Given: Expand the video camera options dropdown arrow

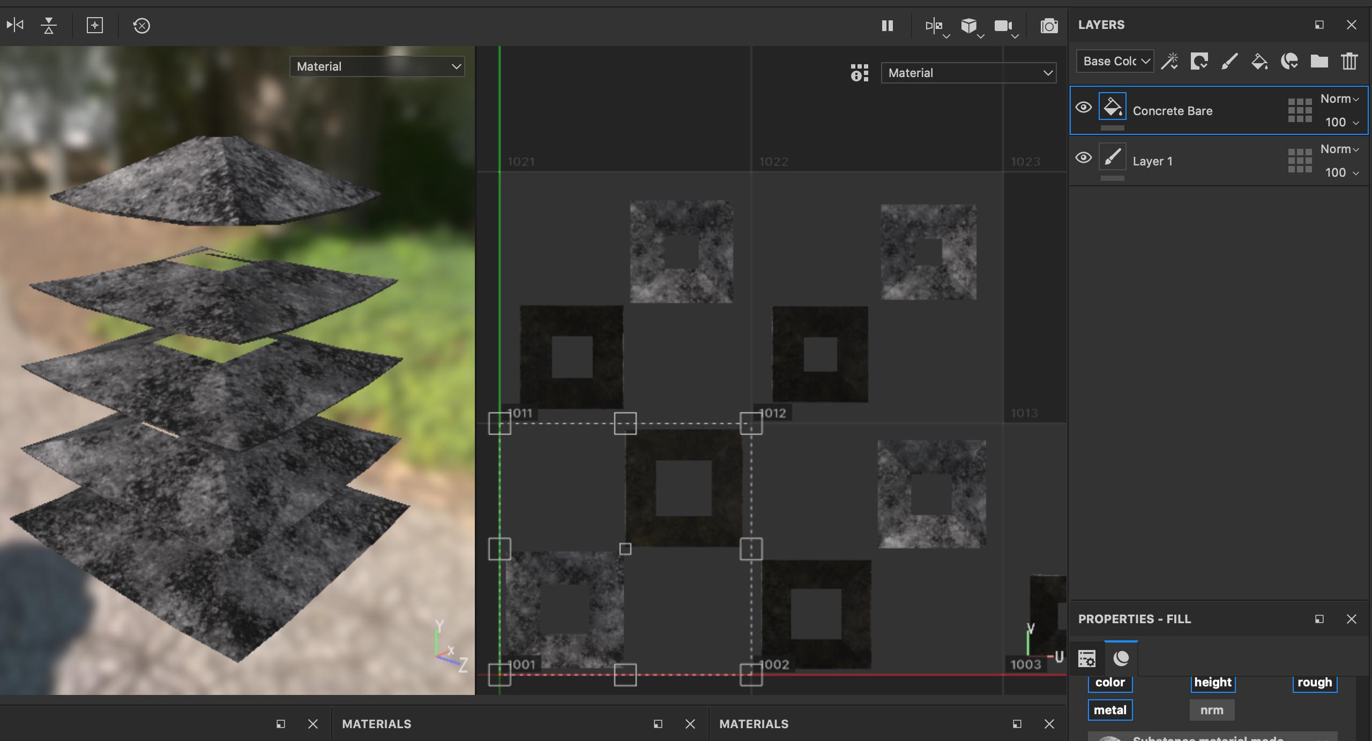Looking at the screenshot, I should coord(1015,36).
